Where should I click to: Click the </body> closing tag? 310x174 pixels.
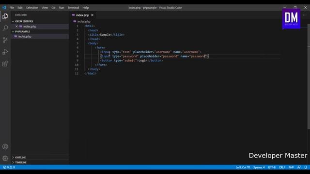(x=94, y=69)
